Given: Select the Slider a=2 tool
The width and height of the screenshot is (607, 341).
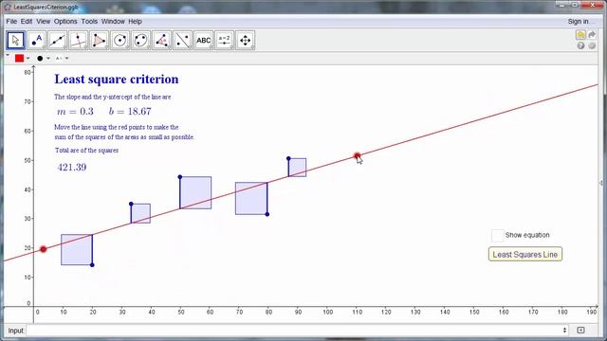Looking at the screenshot, I should click(225, 40).
